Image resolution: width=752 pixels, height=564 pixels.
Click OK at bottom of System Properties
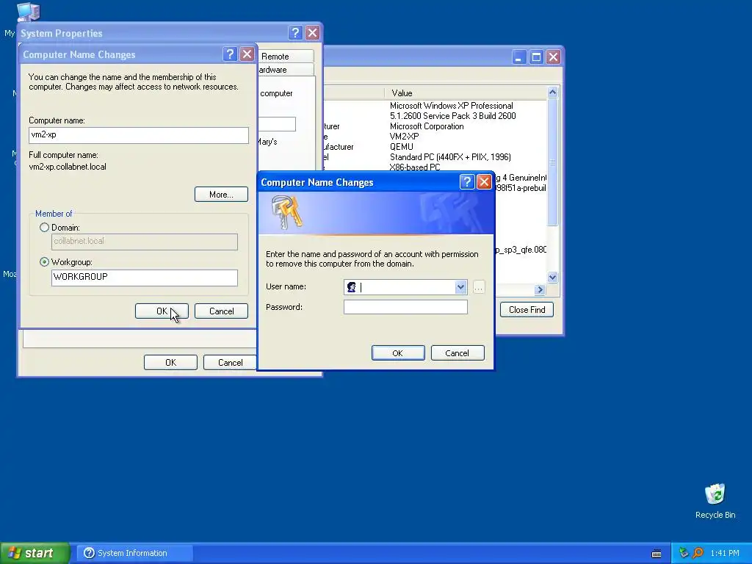tap(170, 363)
